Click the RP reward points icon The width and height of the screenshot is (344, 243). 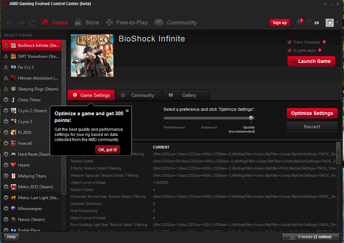click(309, 22)
